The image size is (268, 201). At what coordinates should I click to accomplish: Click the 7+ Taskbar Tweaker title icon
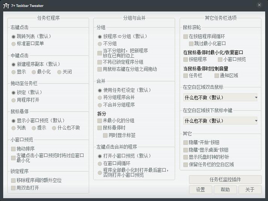(x=6, y=6)
